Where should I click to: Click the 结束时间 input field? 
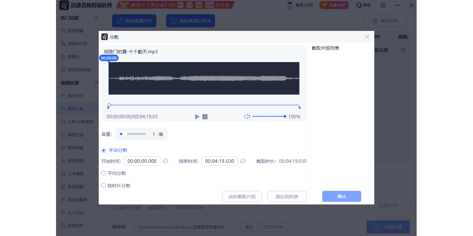[220, 161]
